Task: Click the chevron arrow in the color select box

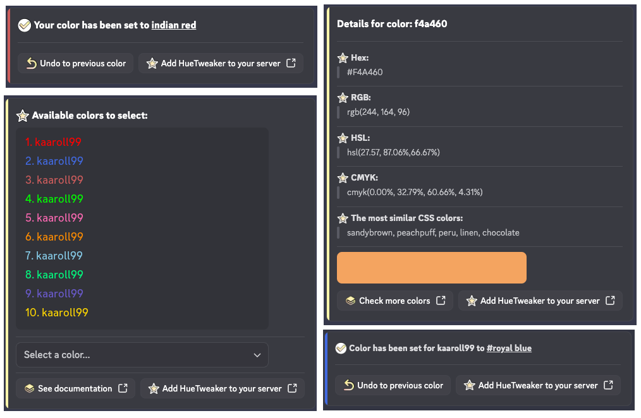Action: (x=257, y=355)
